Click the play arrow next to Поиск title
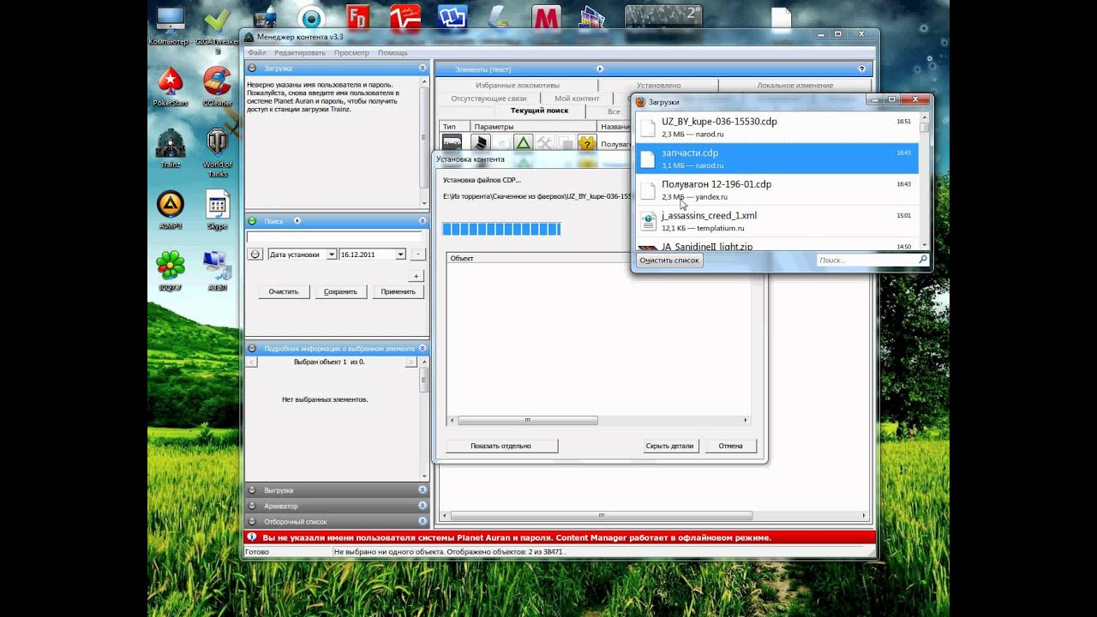The height and width of the screenshot is (617, 1097). click(297, 221)
